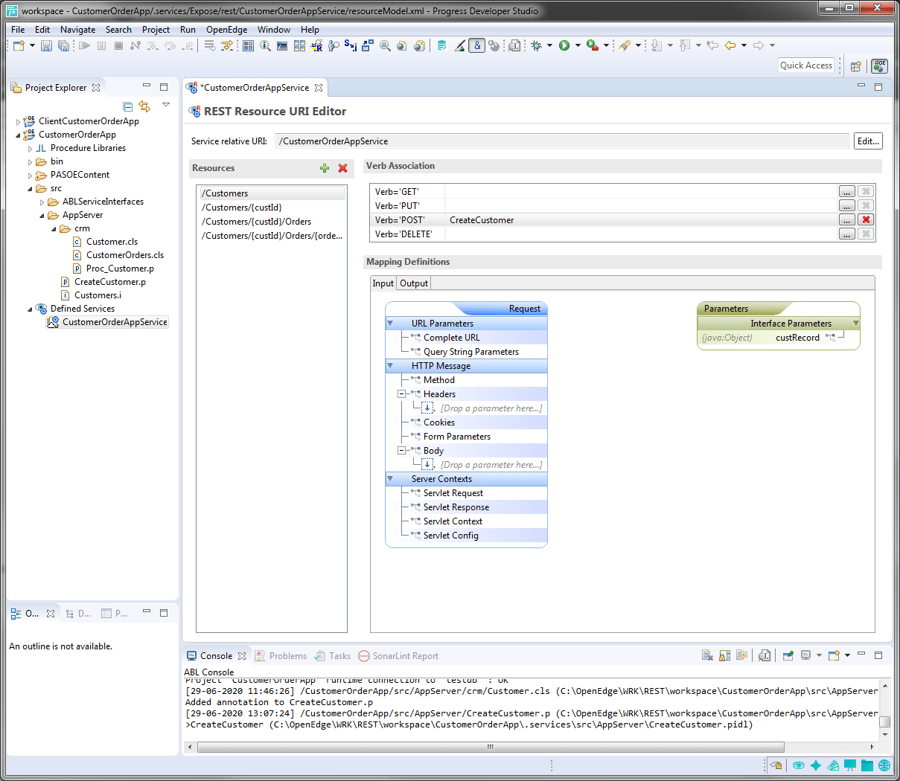Open the File menu
This screenshot has width=900, height=781.
click(18, 30)
